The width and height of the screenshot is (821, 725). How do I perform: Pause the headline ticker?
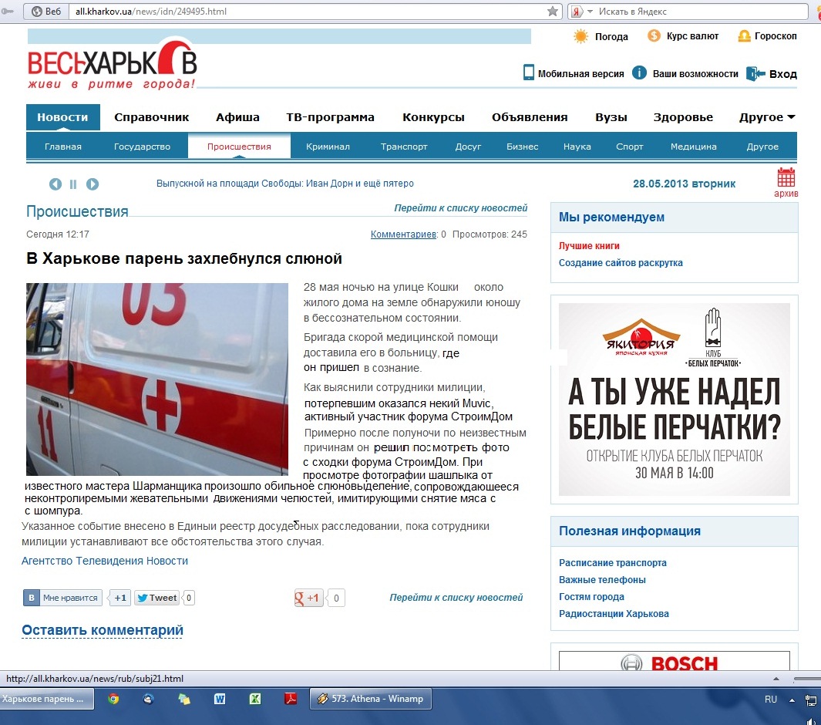(73, 184)
